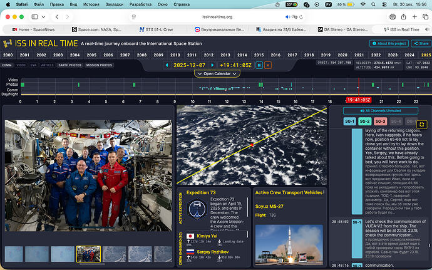Toggle the SG-1 audio channel
Viewport: 432px width, 270px height.
[x=349, y=122]
